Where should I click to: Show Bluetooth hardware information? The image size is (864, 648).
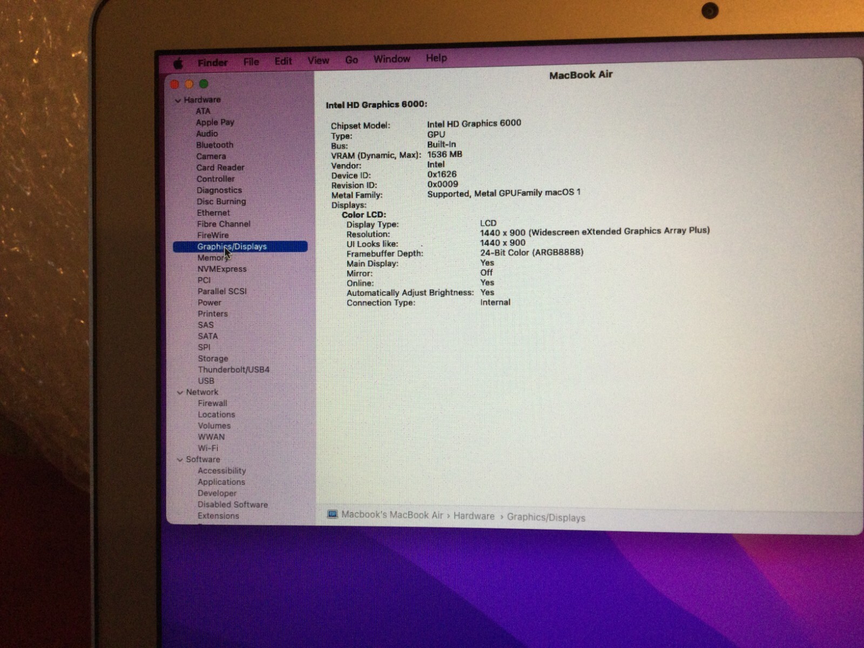214,145
